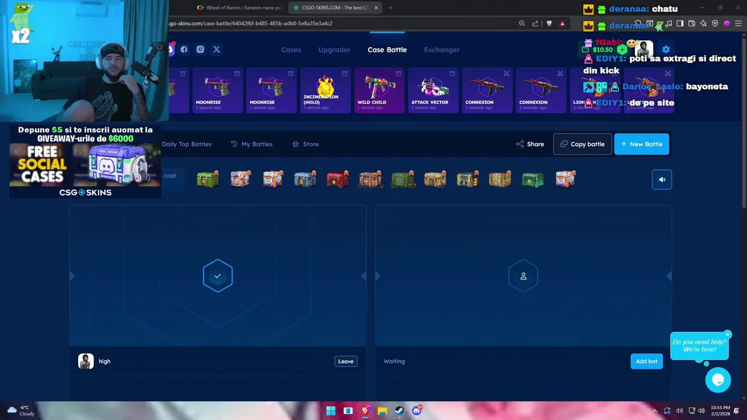The image size is (747, 420).
Task: Open the weather widget showing Cloudy
Action: [21, 411]
